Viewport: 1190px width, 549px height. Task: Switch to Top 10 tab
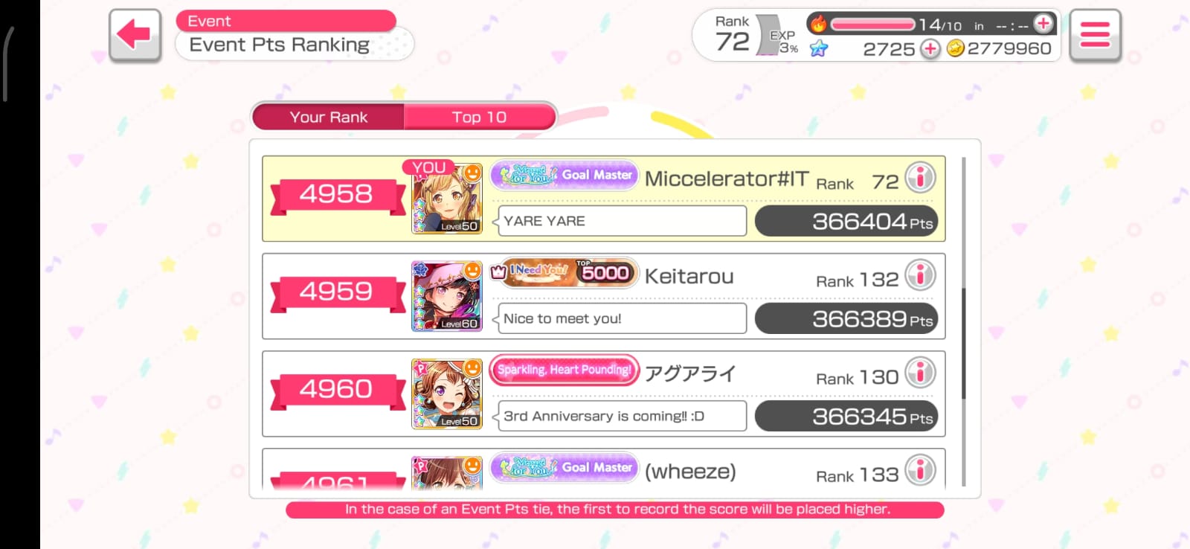(480, 117)
